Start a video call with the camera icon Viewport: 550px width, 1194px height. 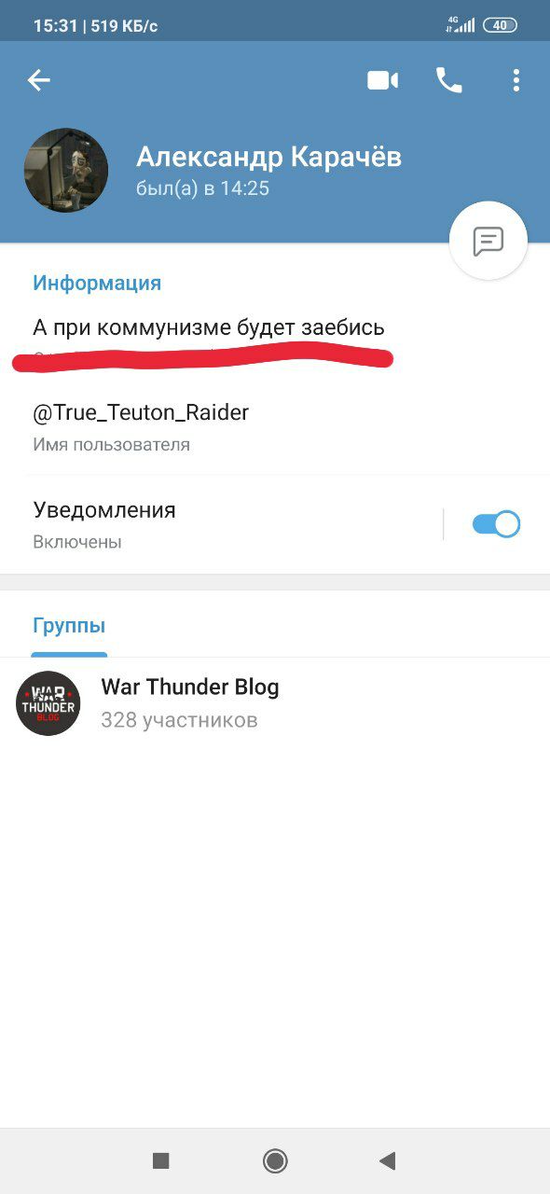coord(382,81)
